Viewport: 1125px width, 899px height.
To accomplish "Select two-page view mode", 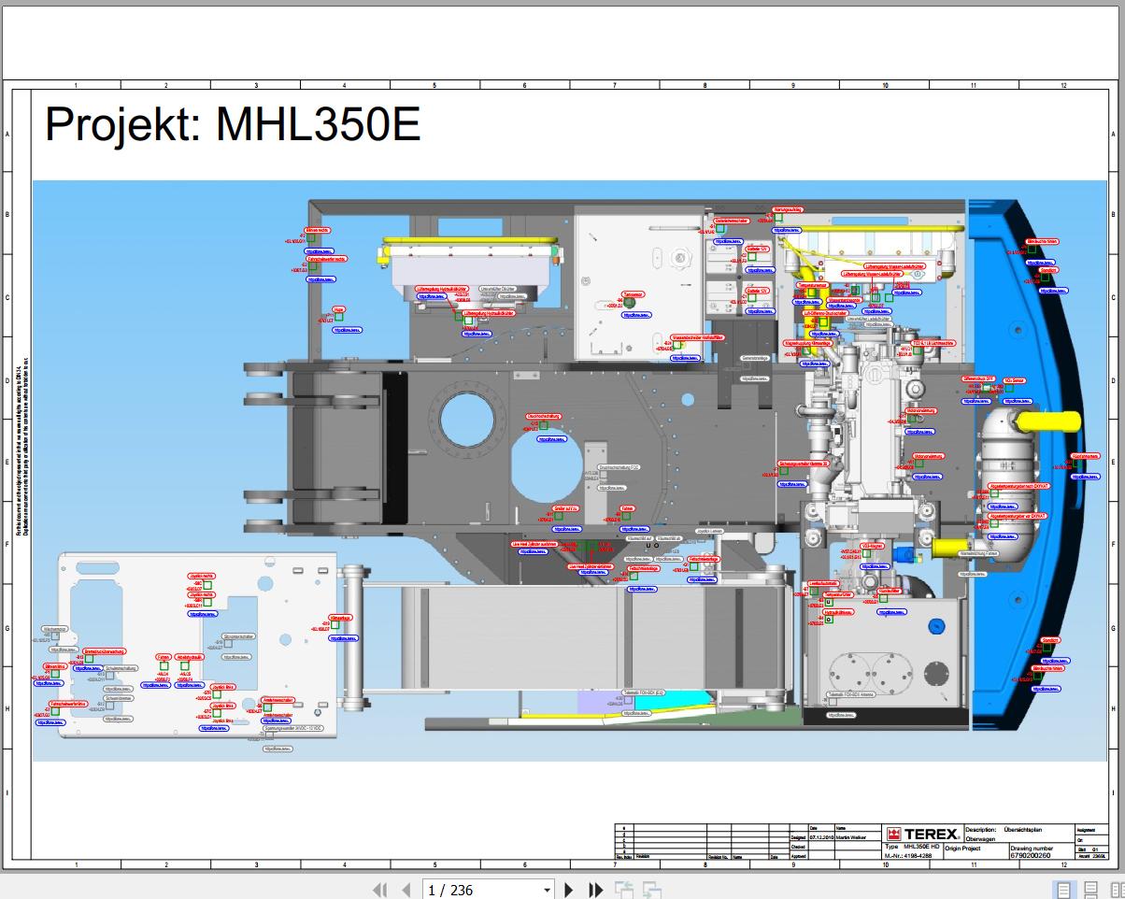I will [1118, 890].
